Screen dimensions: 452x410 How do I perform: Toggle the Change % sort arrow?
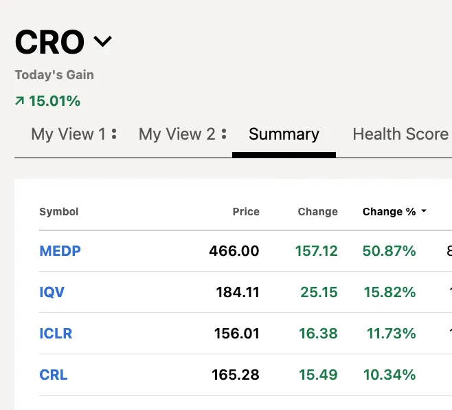424,212
